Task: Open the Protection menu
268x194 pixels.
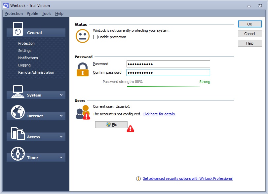Action: (x=14, y=14)
